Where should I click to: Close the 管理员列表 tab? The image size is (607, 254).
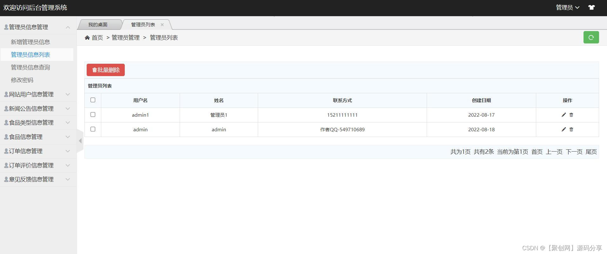[x=162, y=24]
